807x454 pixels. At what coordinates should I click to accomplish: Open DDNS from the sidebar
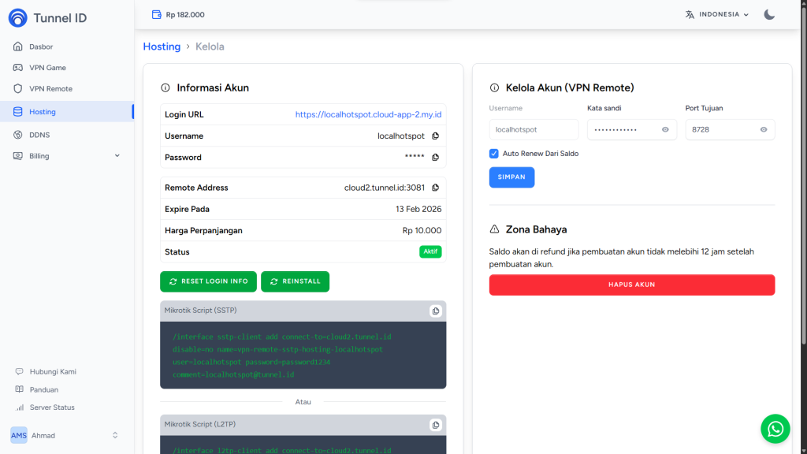39,135
